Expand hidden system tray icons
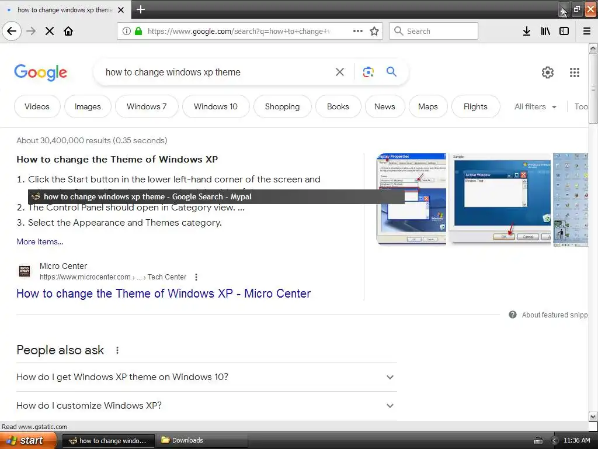Screen dimensions: 598x449 (555, 441)
